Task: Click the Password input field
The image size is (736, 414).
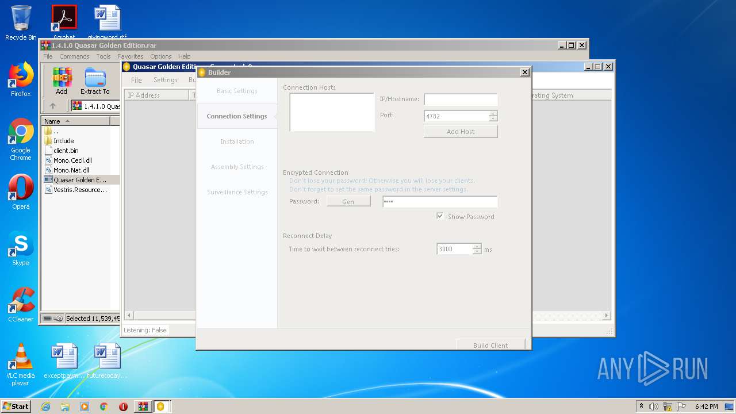Action: (x=440, y=202)
